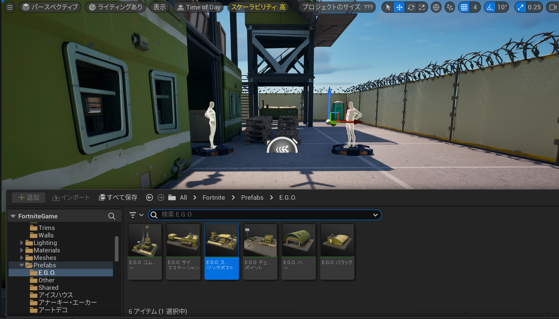Toggle surface snapping icon
This screenshot has height=319, width=559.
point(450,7)
